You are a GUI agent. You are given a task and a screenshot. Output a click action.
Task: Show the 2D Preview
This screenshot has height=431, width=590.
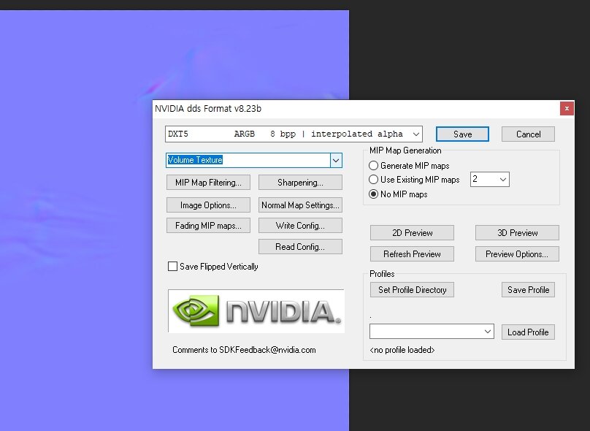[412, 232]
